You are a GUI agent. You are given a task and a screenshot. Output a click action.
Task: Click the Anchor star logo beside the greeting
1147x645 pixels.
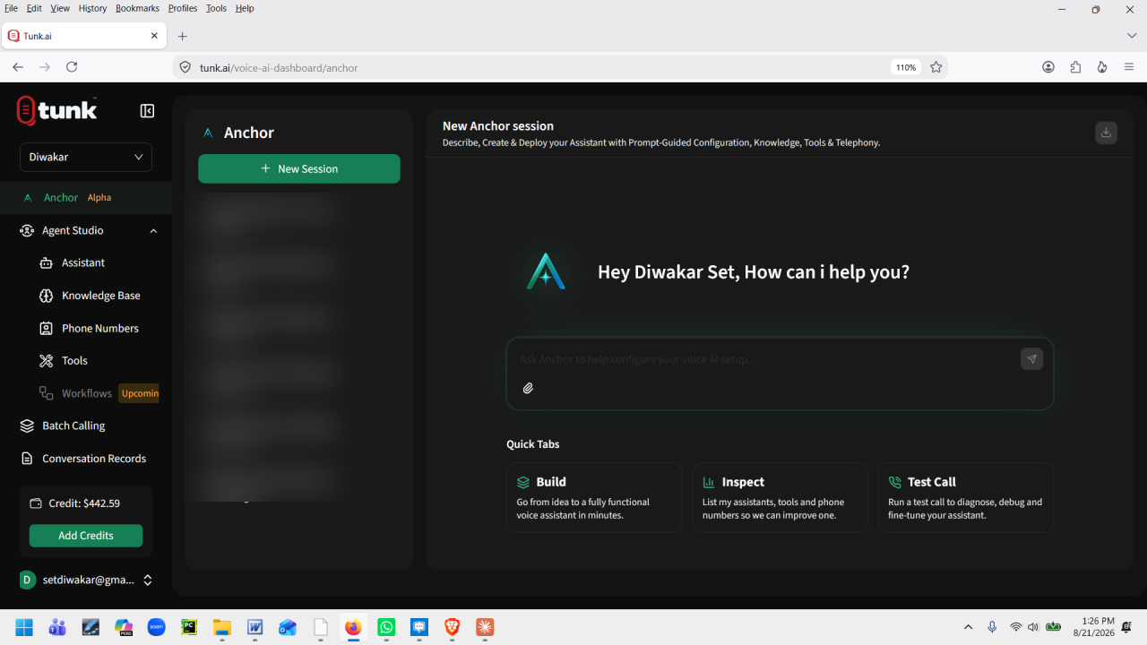click(546, 271)
